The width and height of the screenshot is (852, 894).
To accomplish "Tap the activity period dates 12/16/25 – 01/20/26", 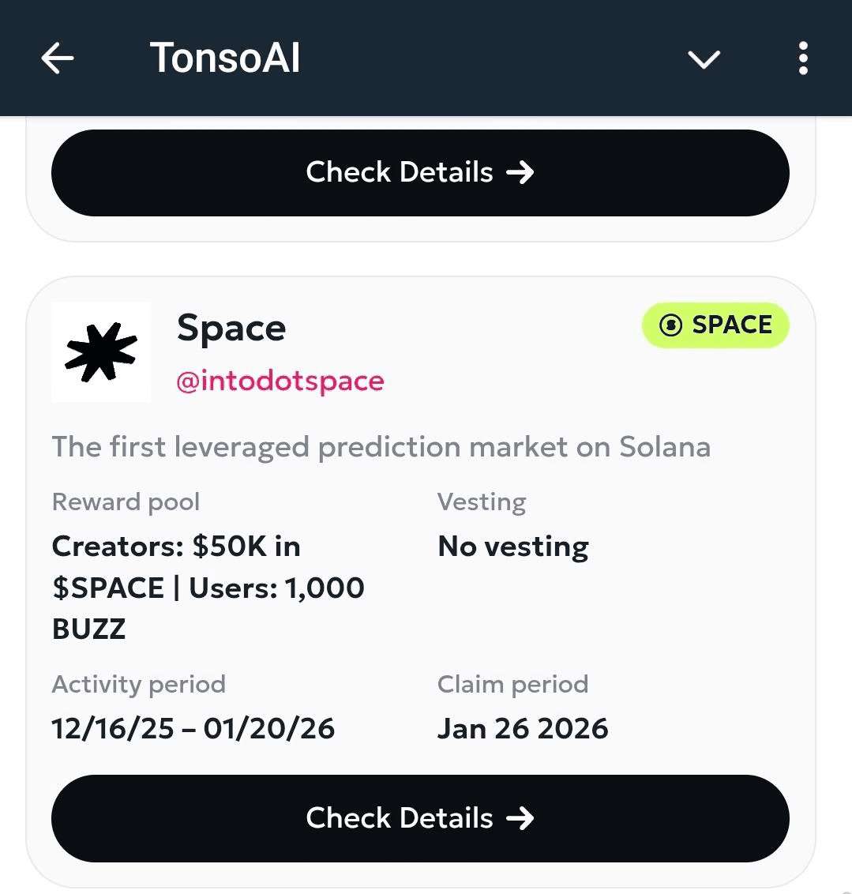I will click(193, 728).
